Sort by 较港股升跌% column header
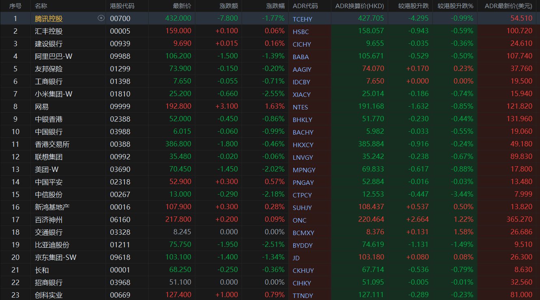This screenshot has height=300, width=540. [x=456, y=6]
